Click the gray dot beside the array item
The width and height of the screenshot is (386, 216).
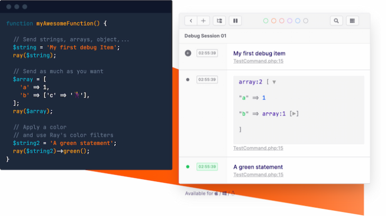pyautogui.click(x=188, y=80)
